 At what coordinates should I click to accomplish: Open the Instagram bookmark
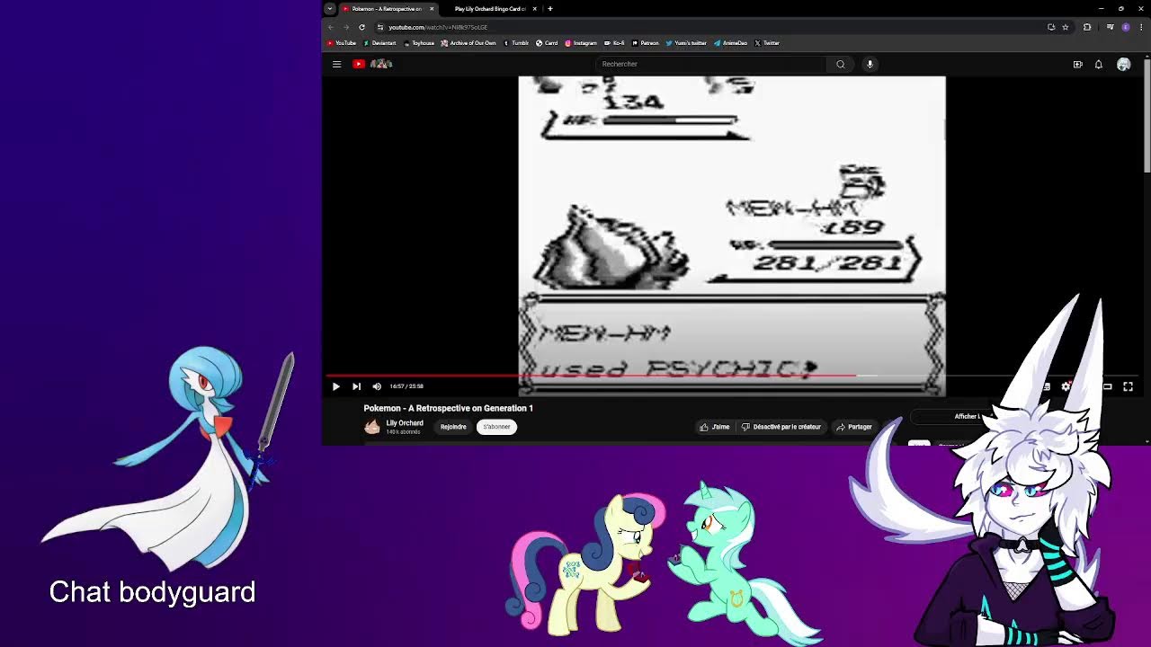[581, 43]
